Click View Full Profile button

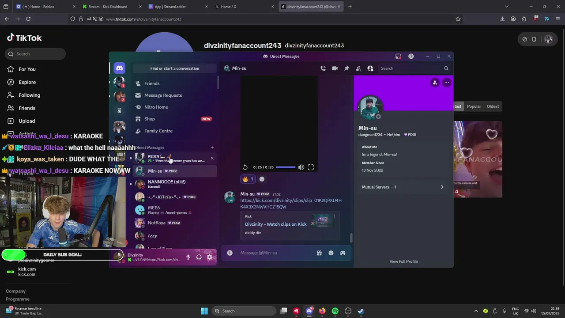pyautogui.click(x=403, y=261)
